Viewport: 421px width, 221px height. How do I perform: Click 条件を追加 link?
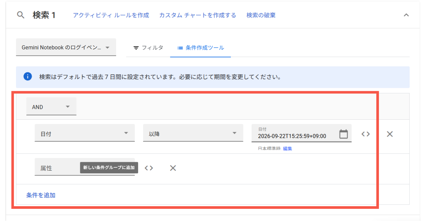pyautogui.click(x=41, y=195)
